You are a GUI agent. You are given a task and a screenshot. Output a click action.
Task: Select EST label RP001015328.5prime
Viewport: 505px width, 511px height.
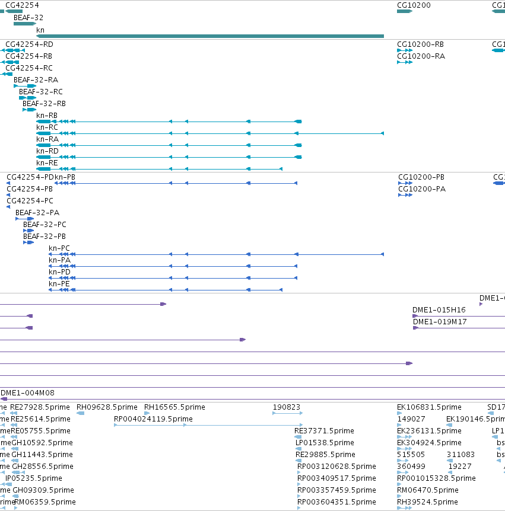pyautogui.click(x=436, y=478)
